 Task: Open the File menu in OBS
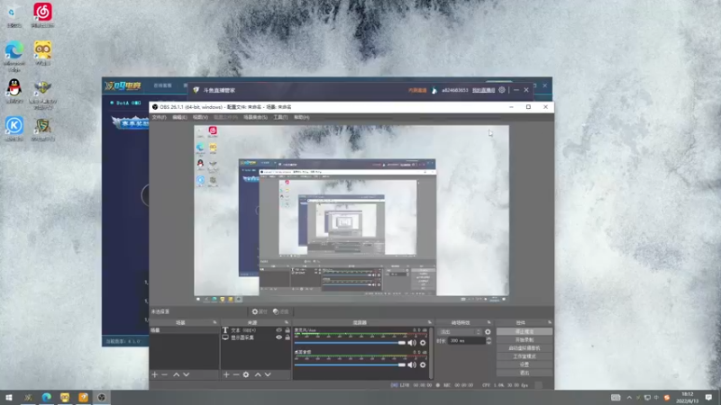[160, 118]
